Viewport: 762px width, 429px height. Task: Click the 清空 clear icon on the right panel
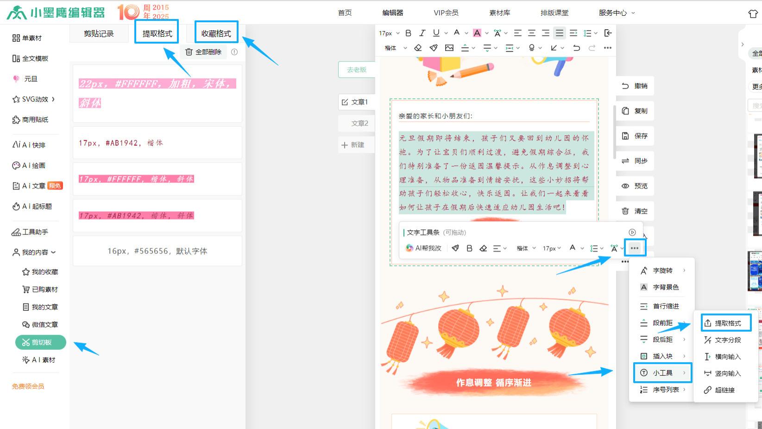(635, 211)
